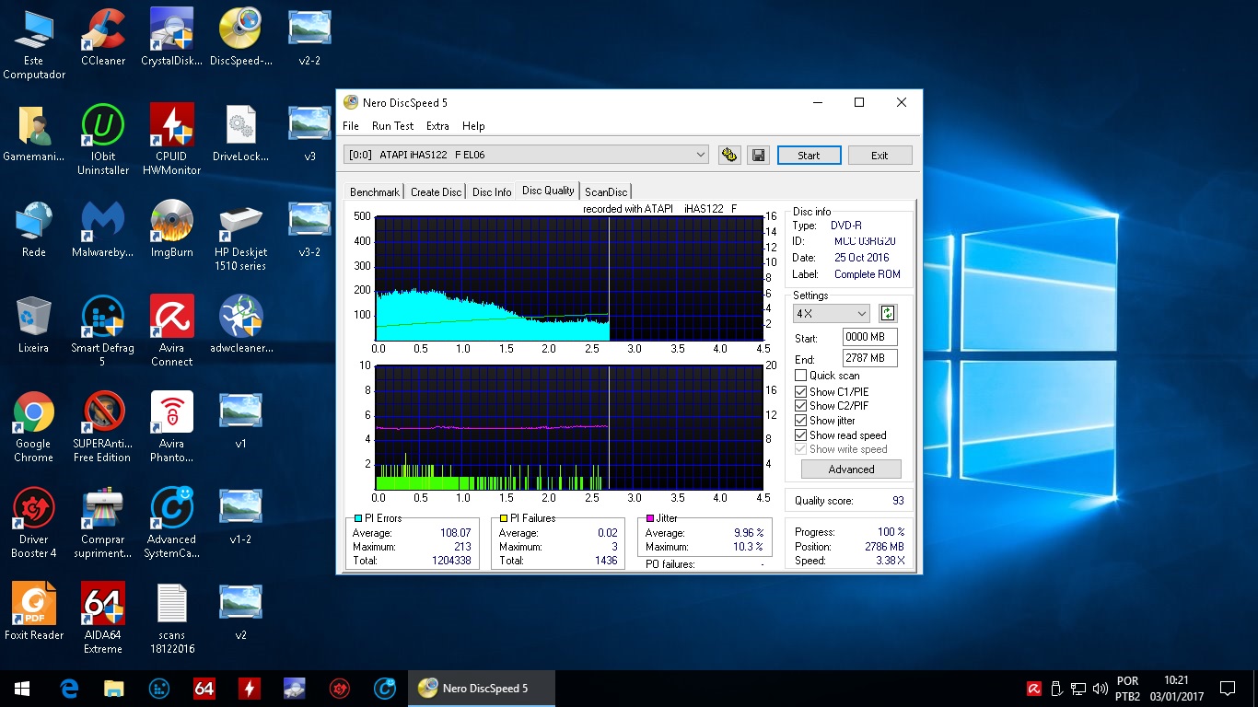Open the Help menu
Screen dimensions: 1258x707
(x=473, y=126)
